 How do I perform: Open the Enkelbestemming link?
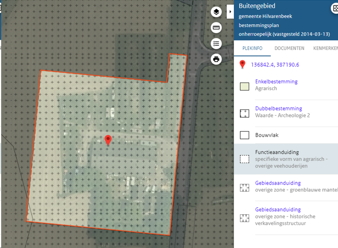(276, 82)
